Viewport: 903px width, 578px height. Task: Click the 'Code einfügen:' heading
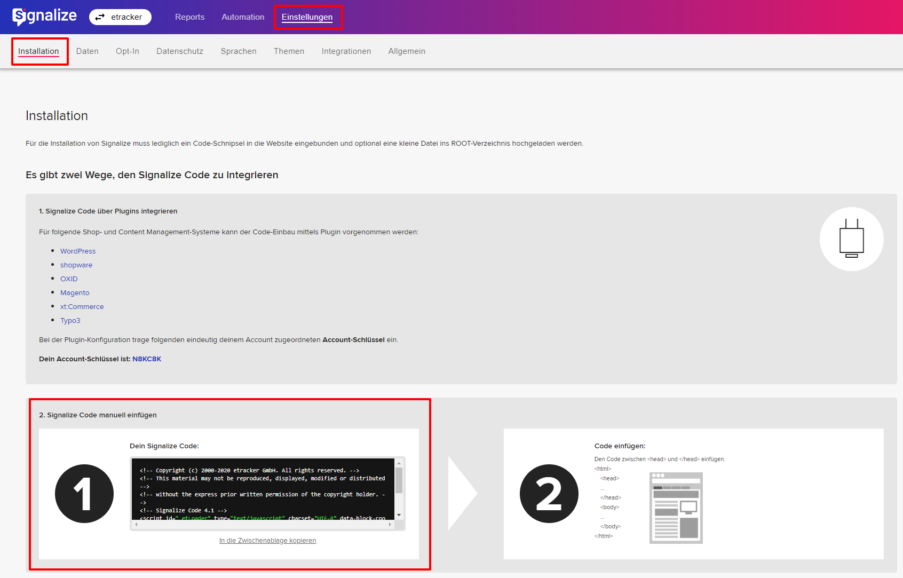pyautogui.click(x=620, y=446)
